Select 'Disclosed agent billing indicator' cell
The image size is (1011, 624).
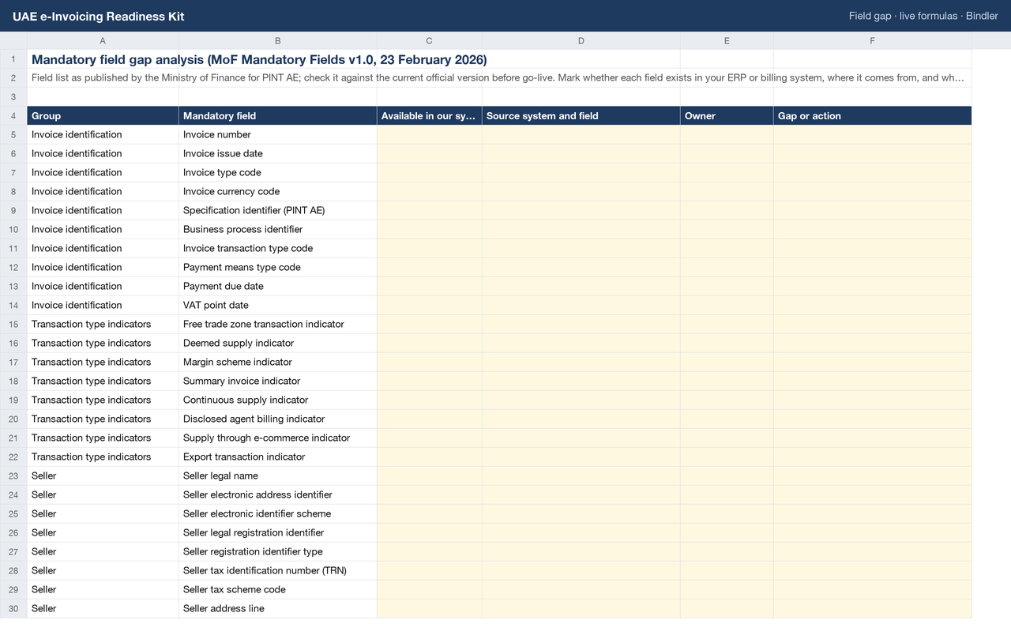[x=277, y=419]
